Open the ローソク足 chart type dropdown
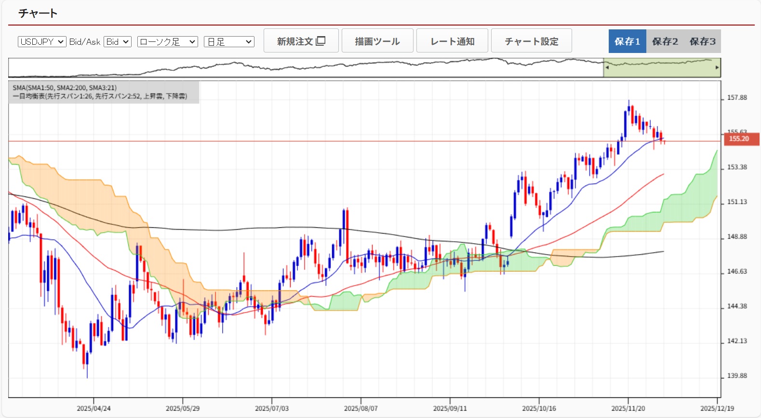 [x=167, y=42]
